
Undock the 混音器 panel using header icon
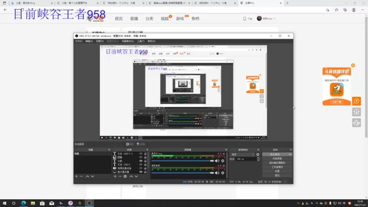(x=226, y=150)
